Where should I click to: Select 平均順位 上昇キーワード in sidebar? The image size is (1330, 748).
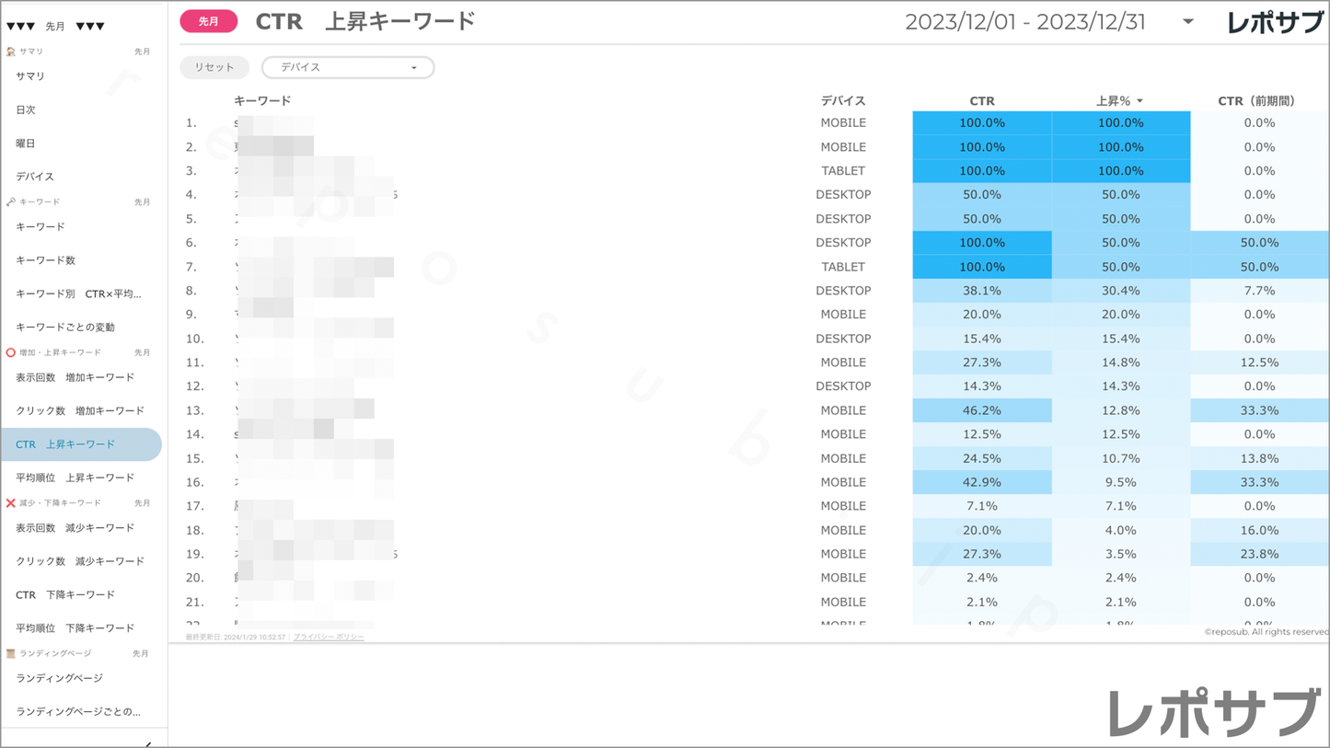point(75,478)
